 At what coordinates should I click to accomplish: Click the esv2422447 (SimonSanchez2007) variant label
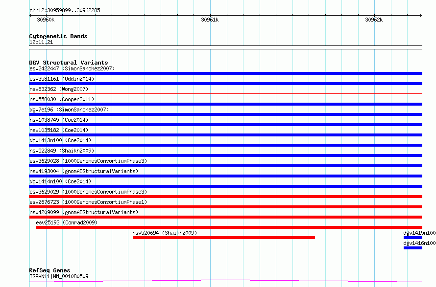coord(72,68)
